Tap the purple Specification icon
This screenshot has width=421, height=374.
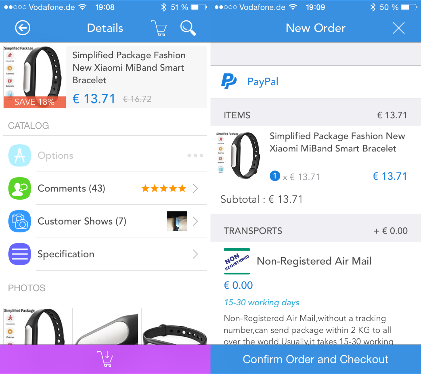[x=20, y=254]
